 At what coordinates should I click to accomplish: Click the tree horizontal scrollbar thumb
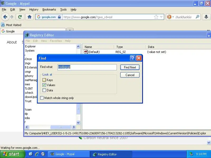(x=61, y=127)
